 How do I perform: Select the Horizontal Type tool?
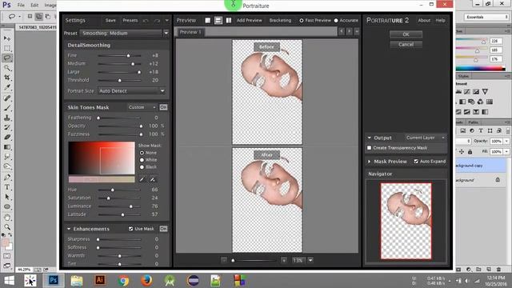tap(7, 187)
